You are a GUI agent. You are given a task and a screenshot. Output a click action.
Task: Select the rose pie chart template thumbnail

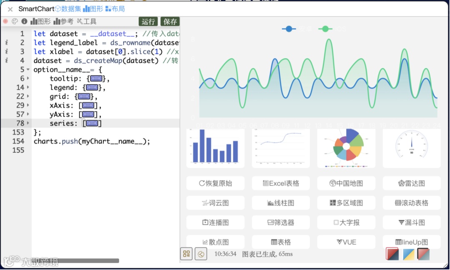coord(346,148)
